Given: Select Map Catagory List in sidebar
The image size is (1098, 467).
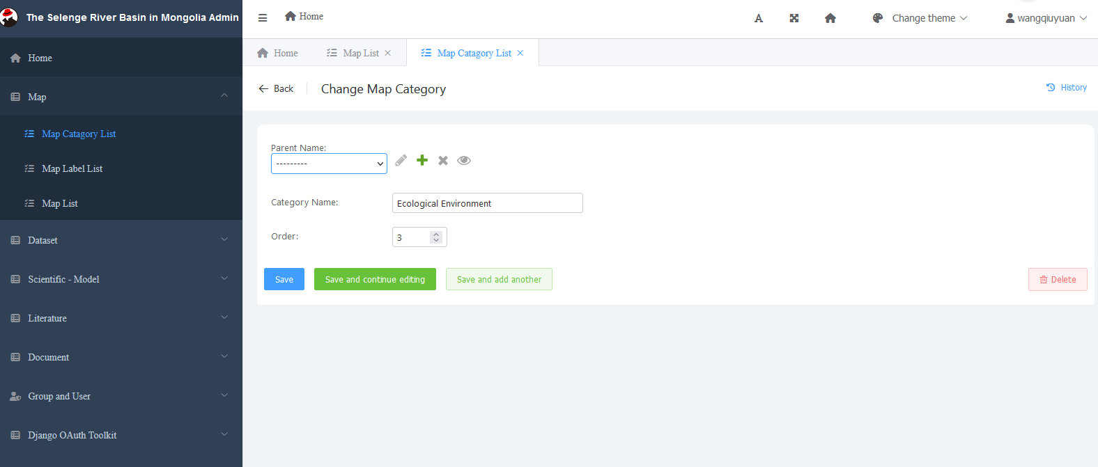Looking at the screenshot, I should coord(121,134).
